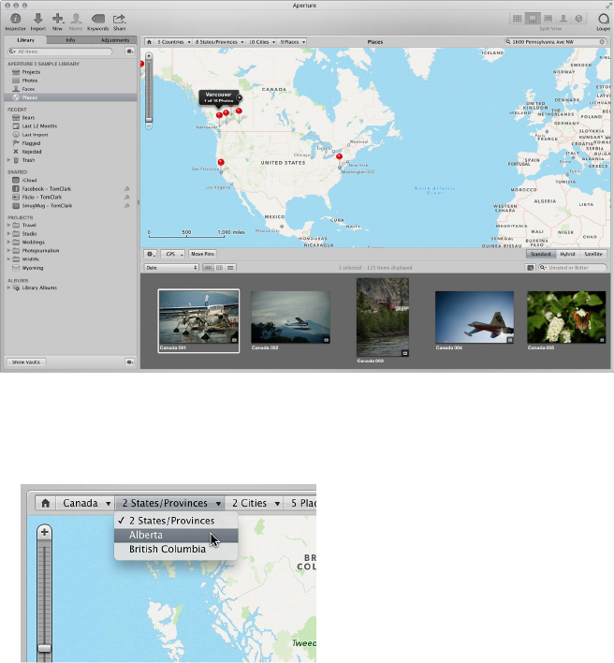Screen dimensions: 614x663
Task: Choose Alberta from the States/Provinces menu
Action: tap(176, 536)
